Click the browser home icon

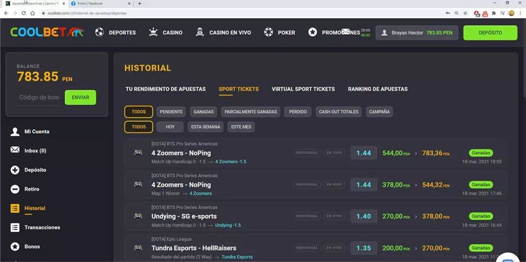pos(32,13)
